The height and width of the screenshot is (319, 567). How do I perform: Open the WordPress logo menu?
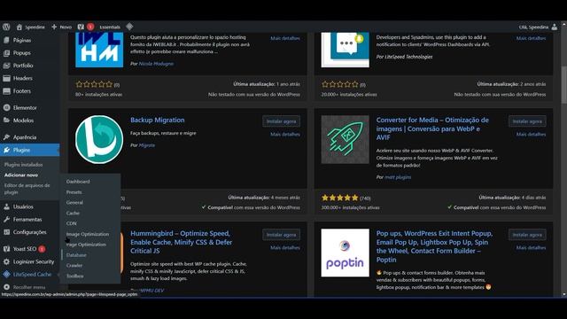tap(6, 27)
